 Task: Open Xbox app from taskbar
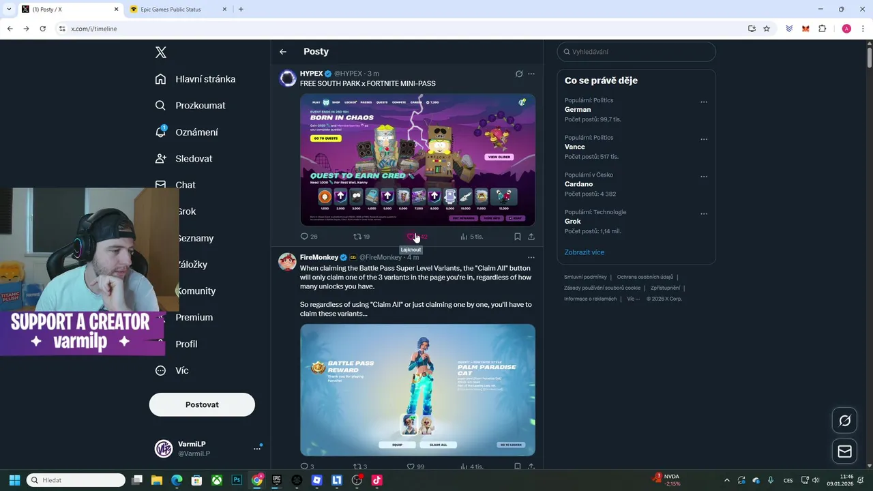click(x=217, y=480)
